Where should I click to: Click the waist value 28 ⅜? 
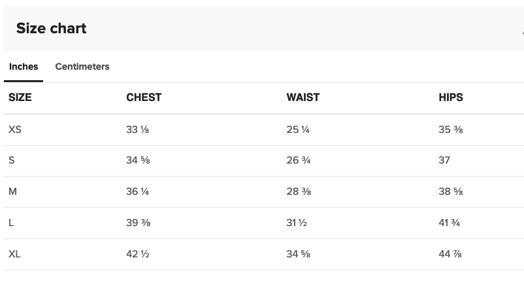click(299, 192)
